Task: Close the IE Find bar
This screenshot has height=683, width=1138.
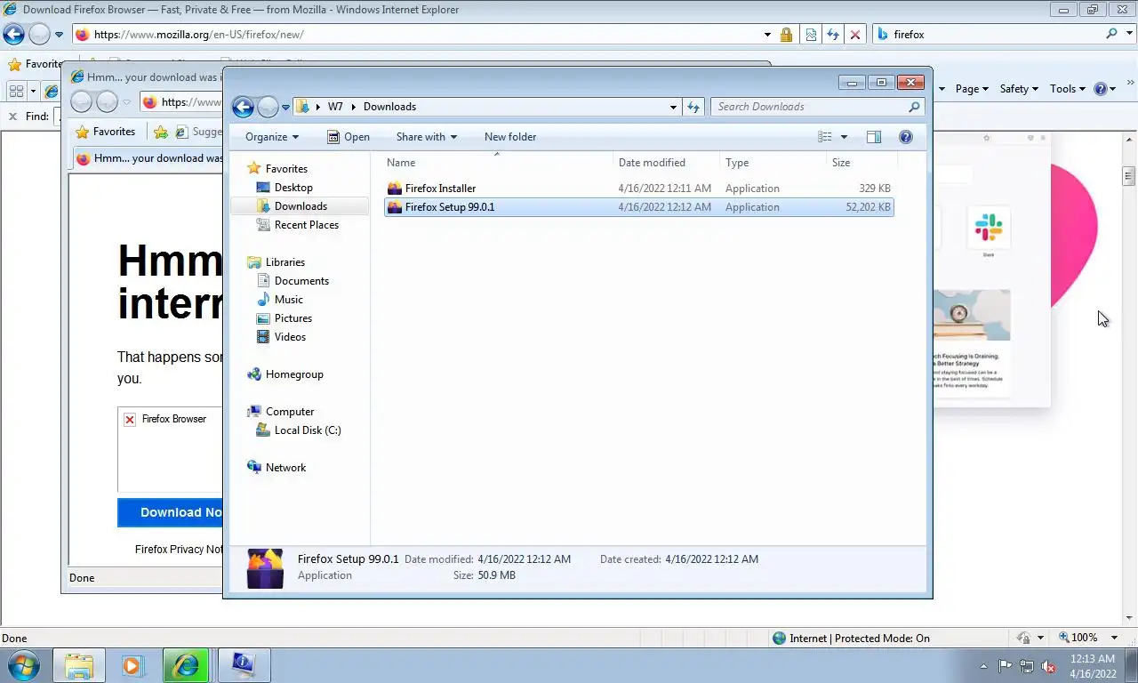Action: click(x=13, y=117)
